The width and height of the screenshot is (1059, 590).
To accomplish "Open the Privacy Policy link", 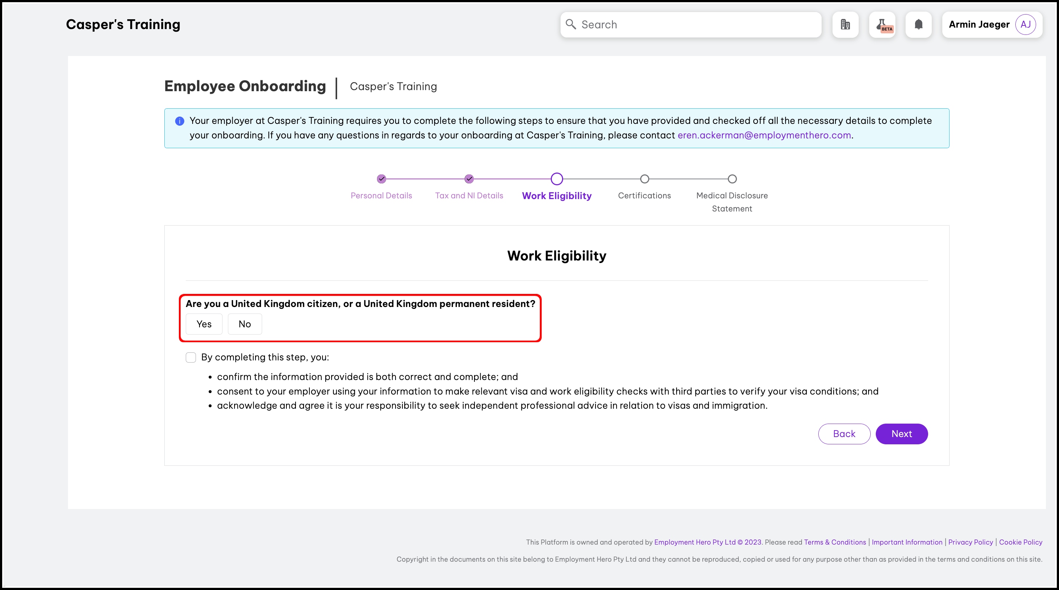I will point(970,542).
